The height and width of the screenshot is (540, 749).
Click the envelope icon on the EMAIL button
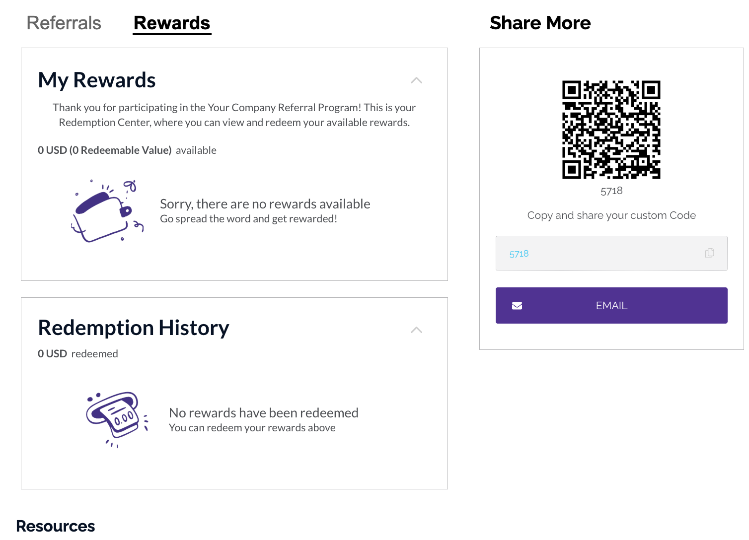(517, 305)
